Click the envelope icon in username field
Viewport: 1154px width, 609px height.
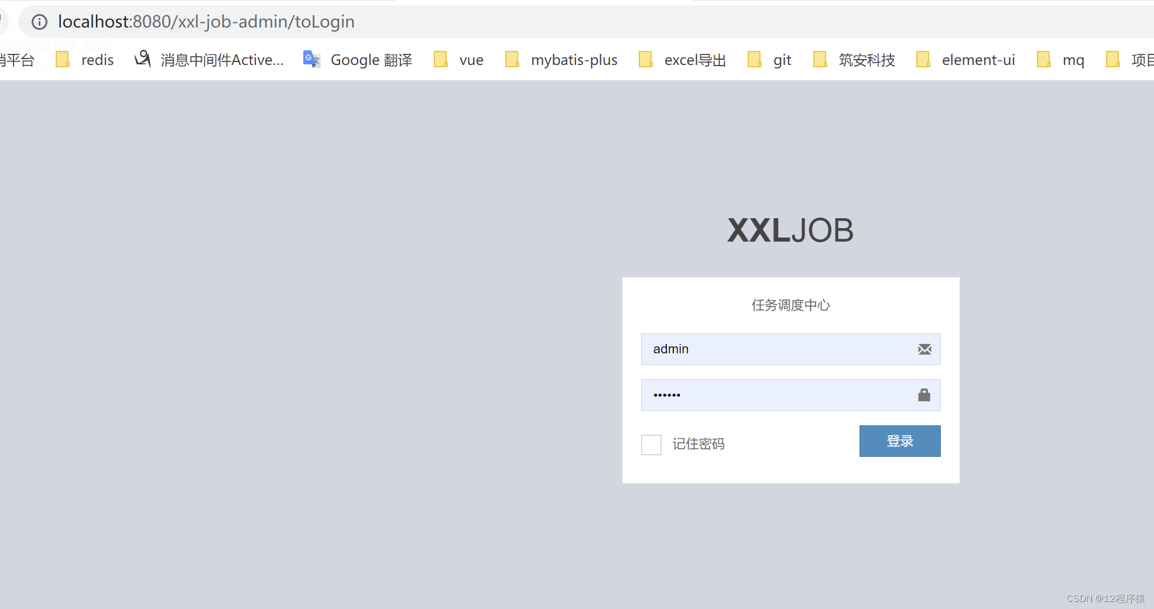[924, 349]
